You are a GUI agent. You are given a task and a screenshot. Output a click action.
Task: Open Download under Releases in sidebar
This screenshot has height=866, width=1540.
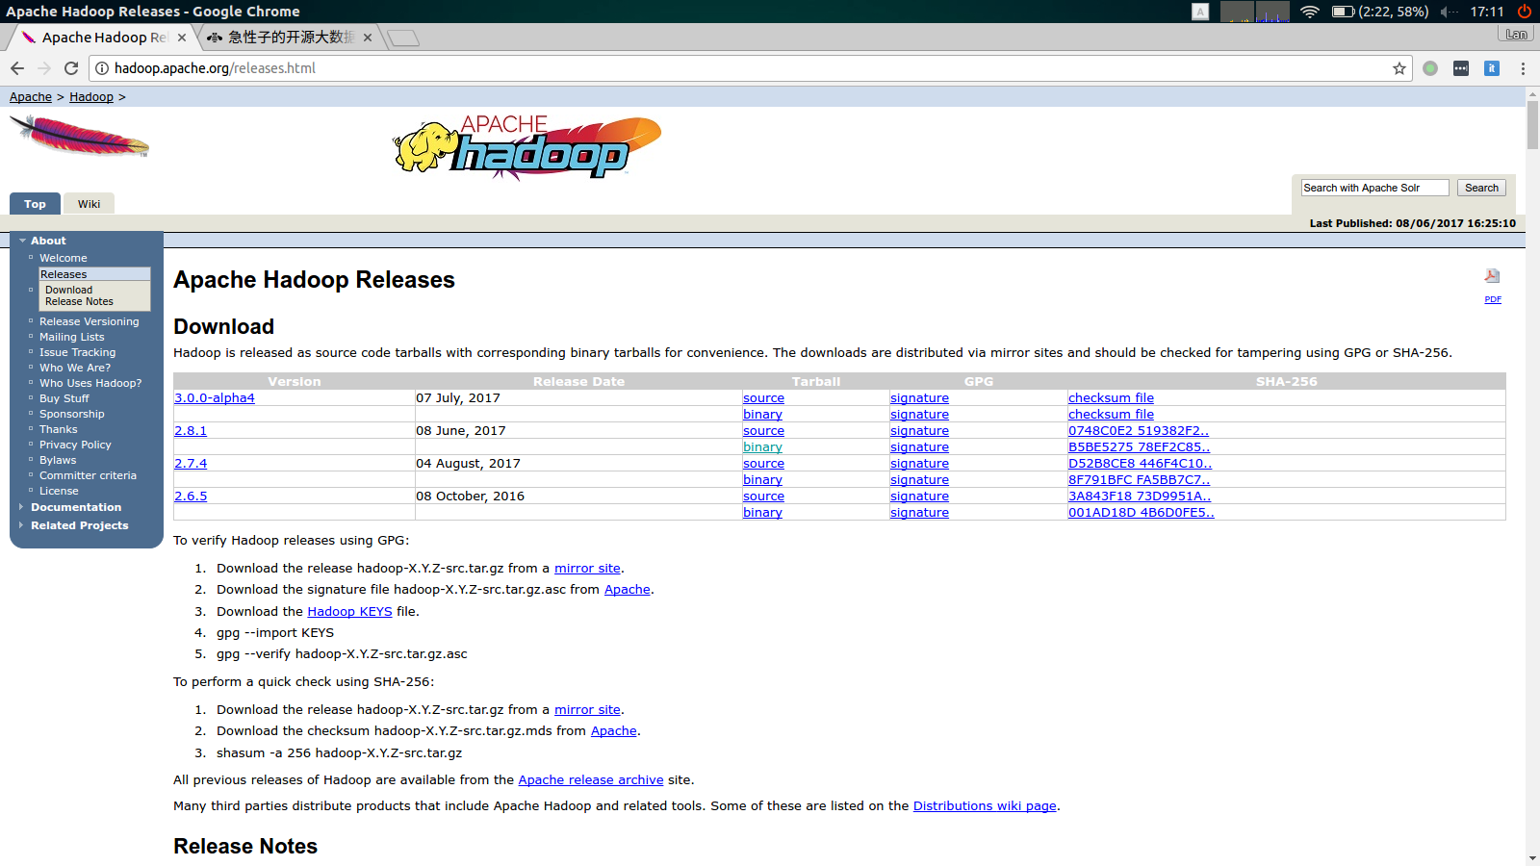tap(69, 290)
